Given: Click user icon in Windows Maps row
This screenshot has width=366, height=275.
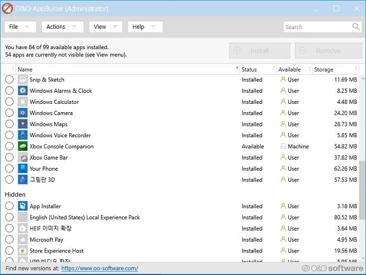Looking at the screenshot, I should pos(283,124).
